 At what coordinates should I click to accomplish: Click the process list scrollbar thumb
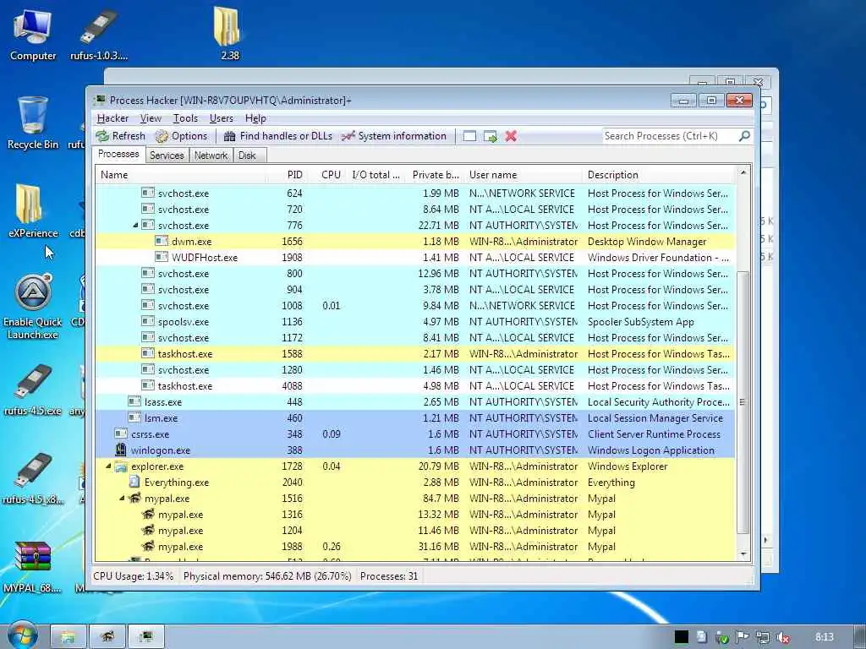pyautogui.click(x=743, y=403)
